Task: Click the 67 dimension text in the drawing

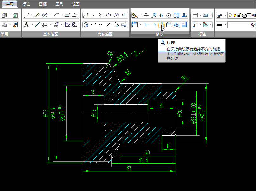Action: coord(129,168)
